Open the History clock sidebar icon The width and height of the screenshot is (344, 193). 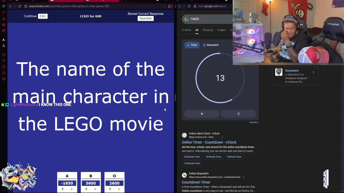[x=3, y=67]
